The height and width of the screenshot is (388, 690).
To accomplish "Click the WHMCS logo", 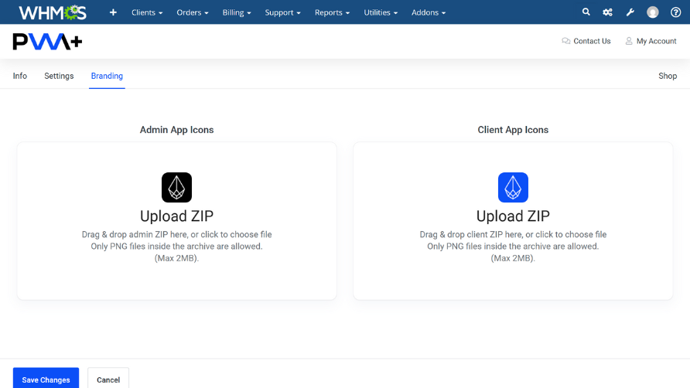I will (53, 12).
